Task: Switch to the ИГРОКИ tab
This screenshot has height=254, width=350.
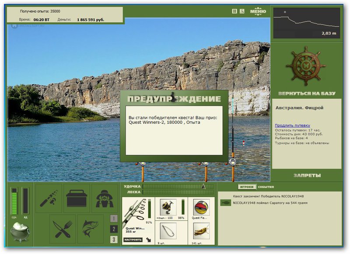Action: click(247, 187)
